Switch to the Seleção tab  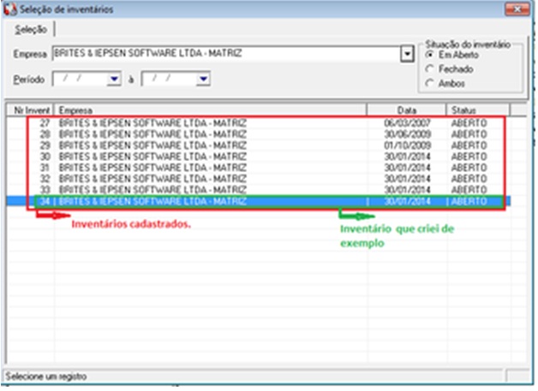pyautogui.click(x=31, y=29)
